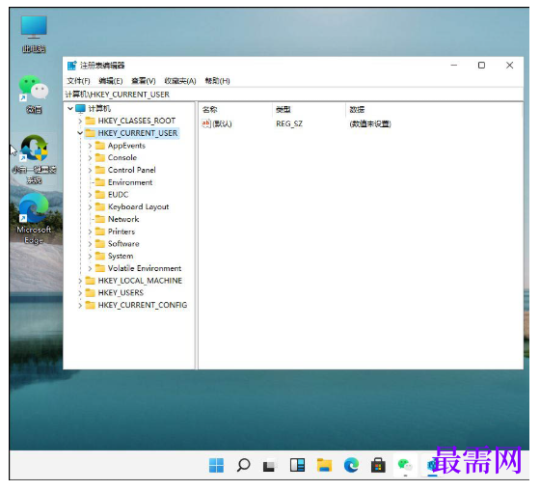Image resolution: width=540 pixels, height=490 pixels.
Task: Open the 文件(F) menu
Action: tap(78, 81)
